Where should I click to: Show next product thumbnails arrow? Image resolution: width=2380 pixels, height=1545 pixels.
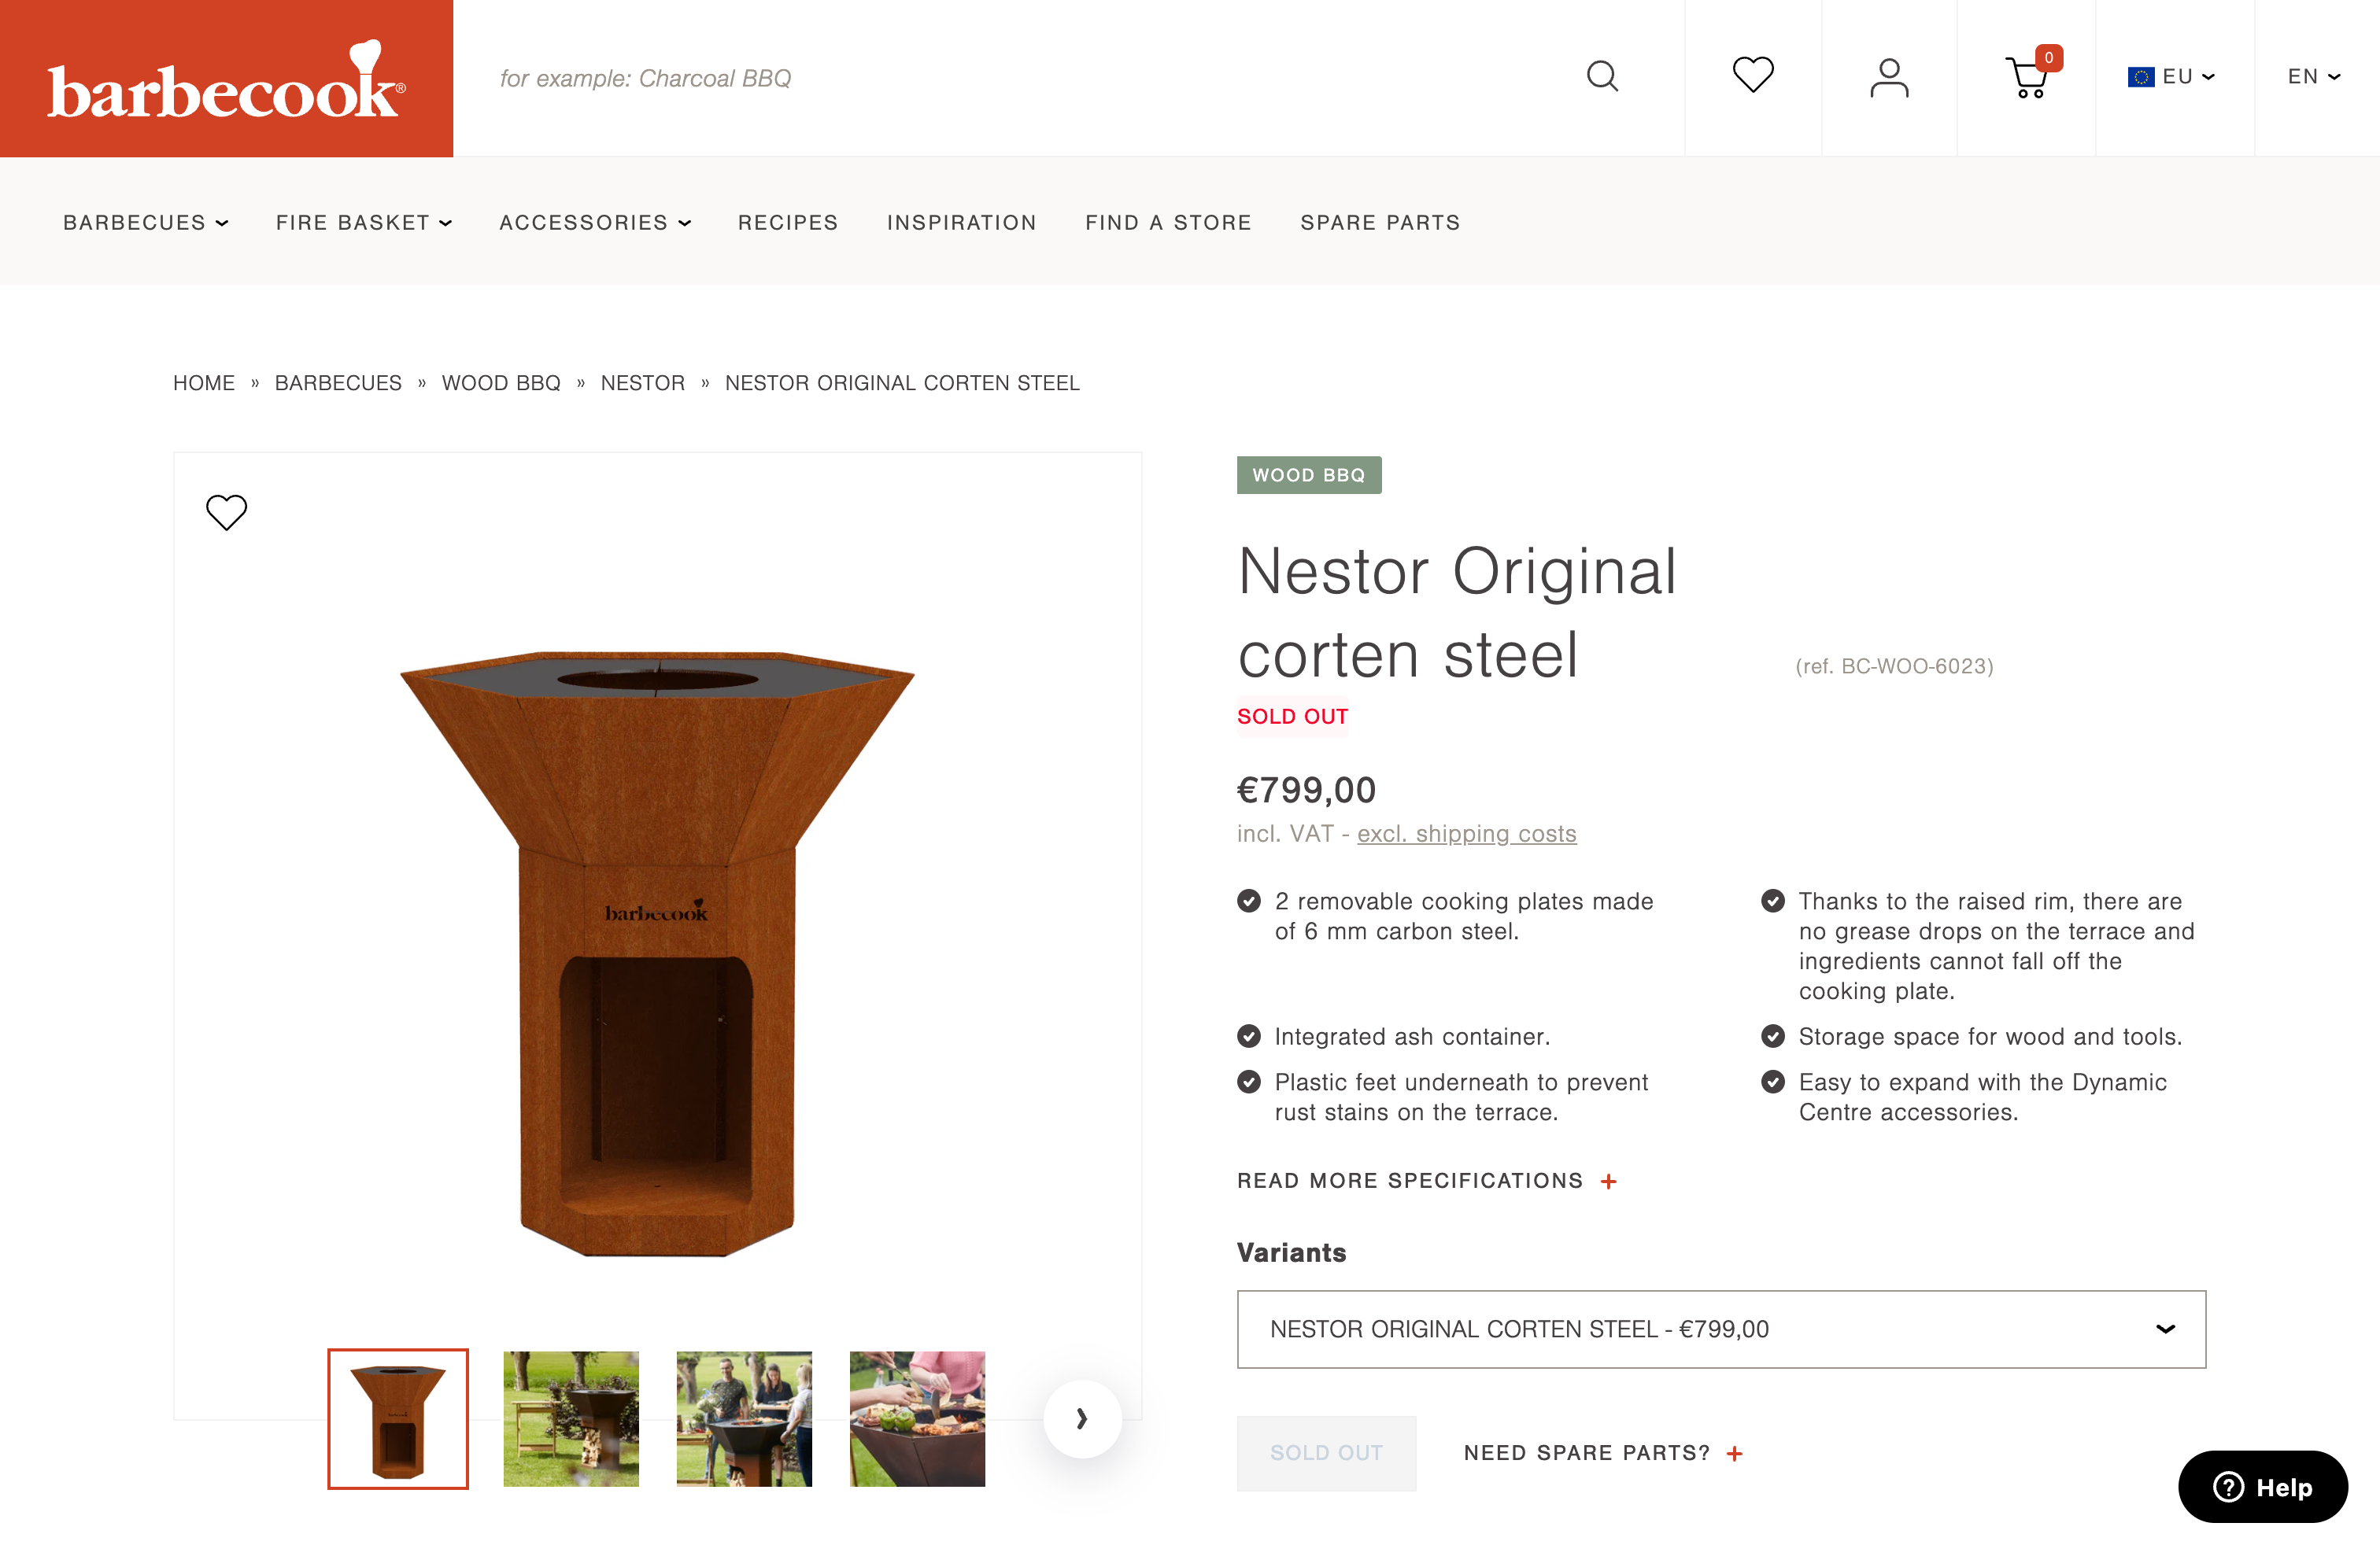(1082, 1418)
